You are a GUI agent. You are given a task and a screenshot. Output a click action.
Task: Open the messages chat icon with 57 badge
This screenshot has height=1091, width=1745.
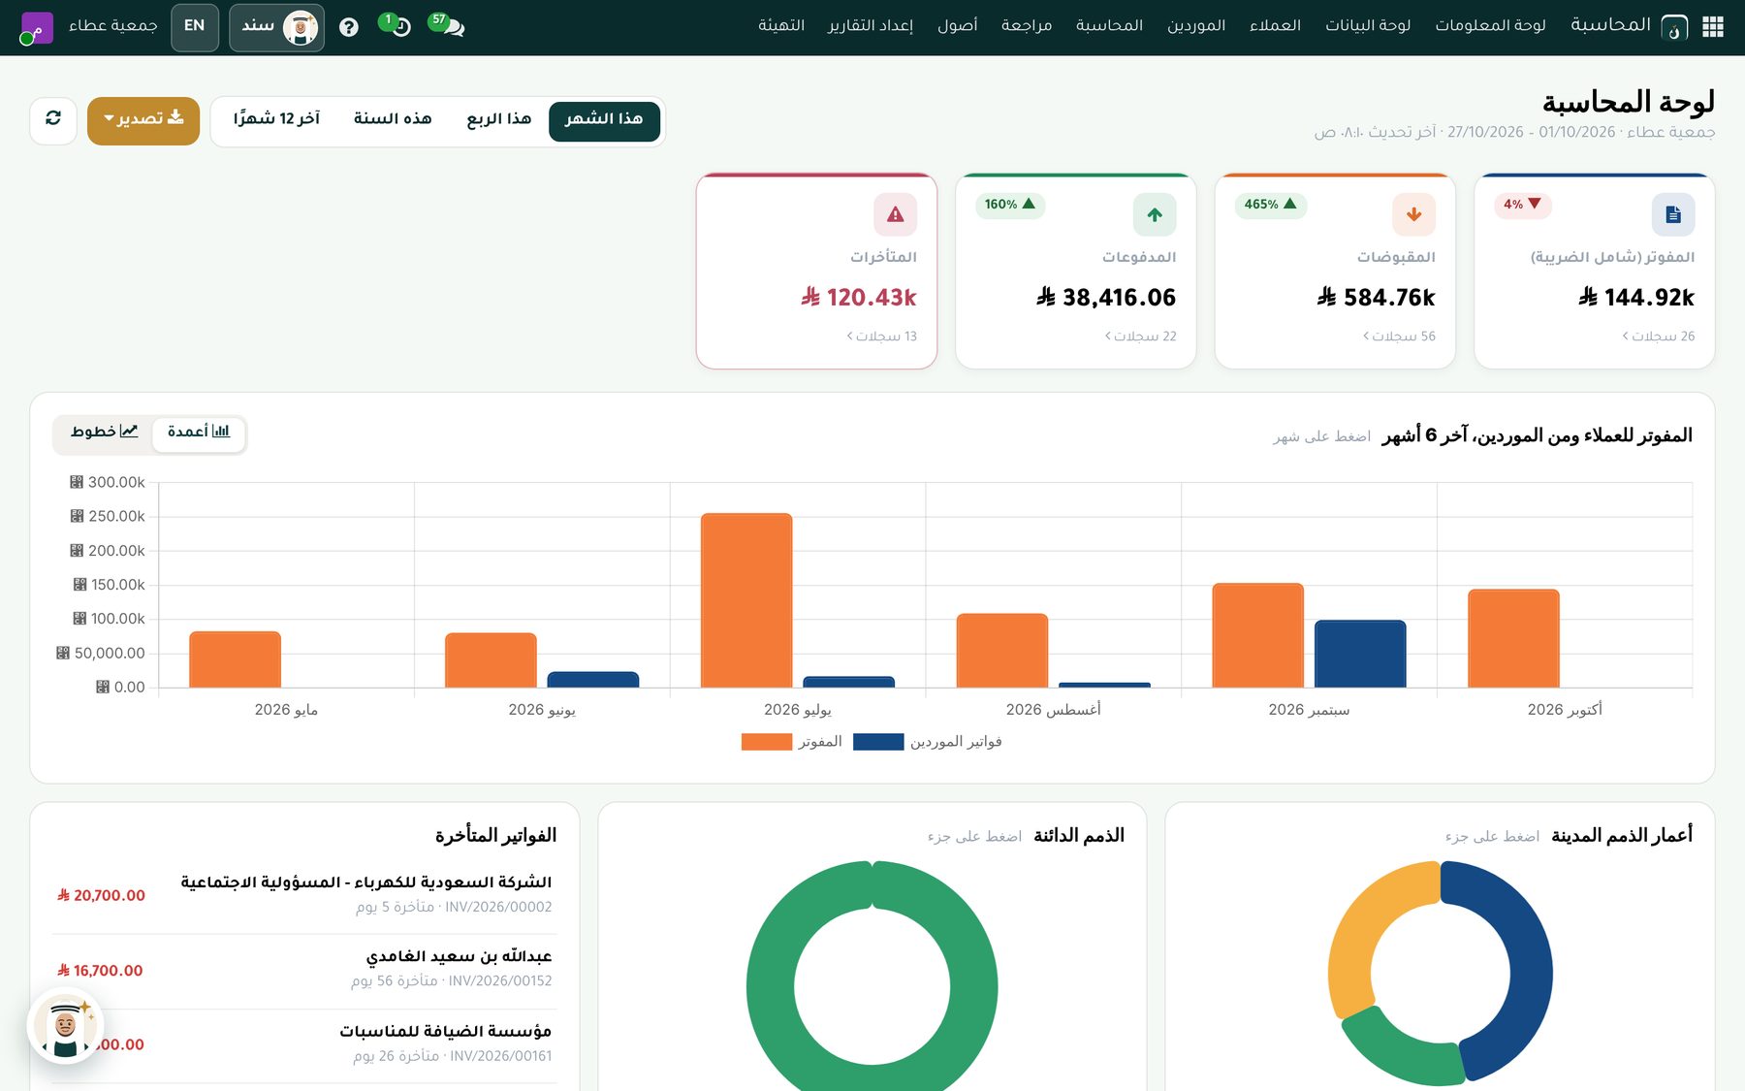tap(448, 25)
